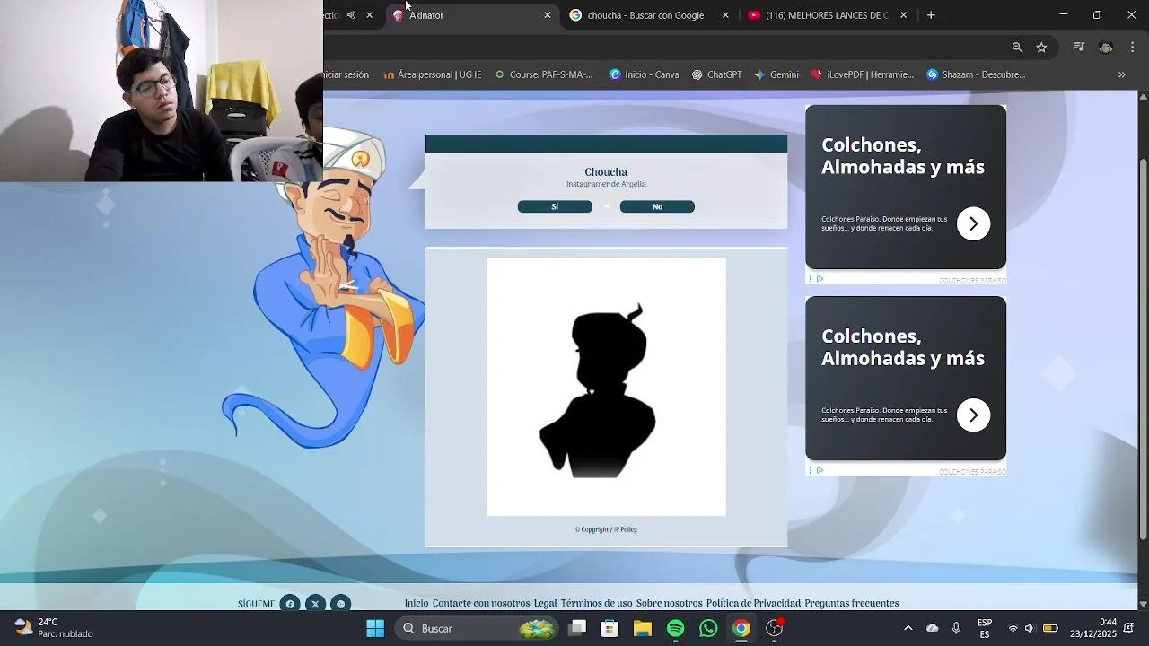Close the choucha Google search tab
Image resolution: width=1149 pixels, height=646 pixels.
(725, 15)
